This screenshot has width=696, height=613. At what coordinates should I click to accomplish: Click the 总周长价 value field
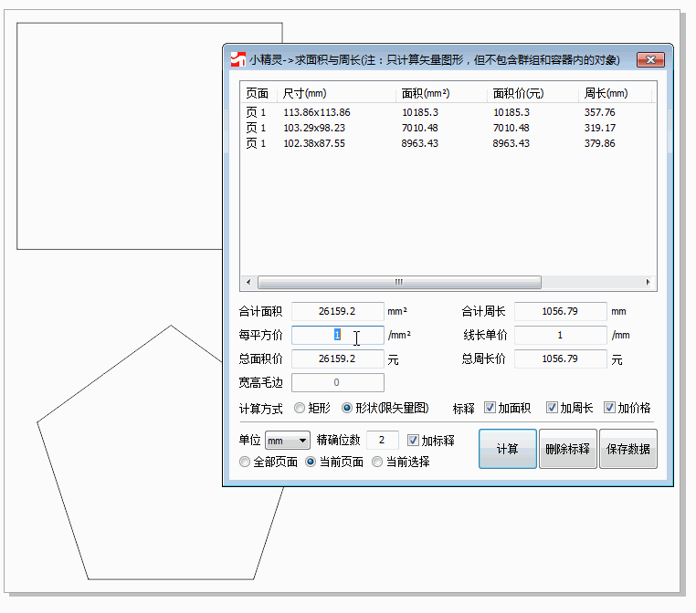(x=560, y=358)
